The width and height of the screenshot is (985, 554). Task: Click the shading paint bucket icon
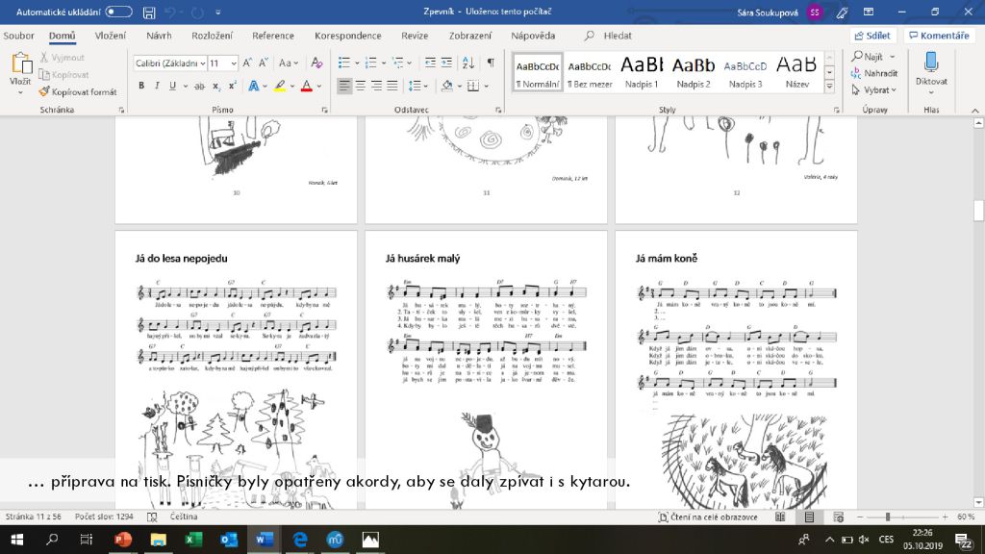(x=446, y=86)
